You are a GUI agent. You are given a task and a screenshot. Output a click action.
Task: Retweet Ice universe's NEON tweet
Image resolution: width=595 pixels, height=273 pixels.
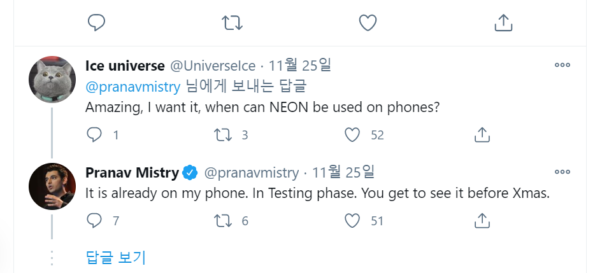tap(222, 134)
